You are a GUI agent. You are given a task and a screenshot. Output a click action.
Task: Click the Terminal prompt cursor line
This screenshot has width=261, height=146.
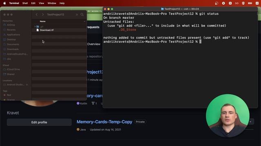(x=152, y=42)
